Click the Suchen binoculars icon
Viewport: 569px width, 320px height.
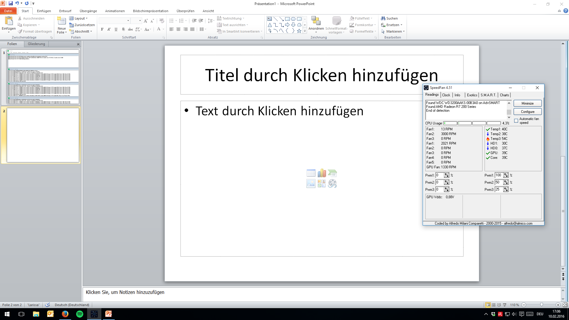pos(383,18)
